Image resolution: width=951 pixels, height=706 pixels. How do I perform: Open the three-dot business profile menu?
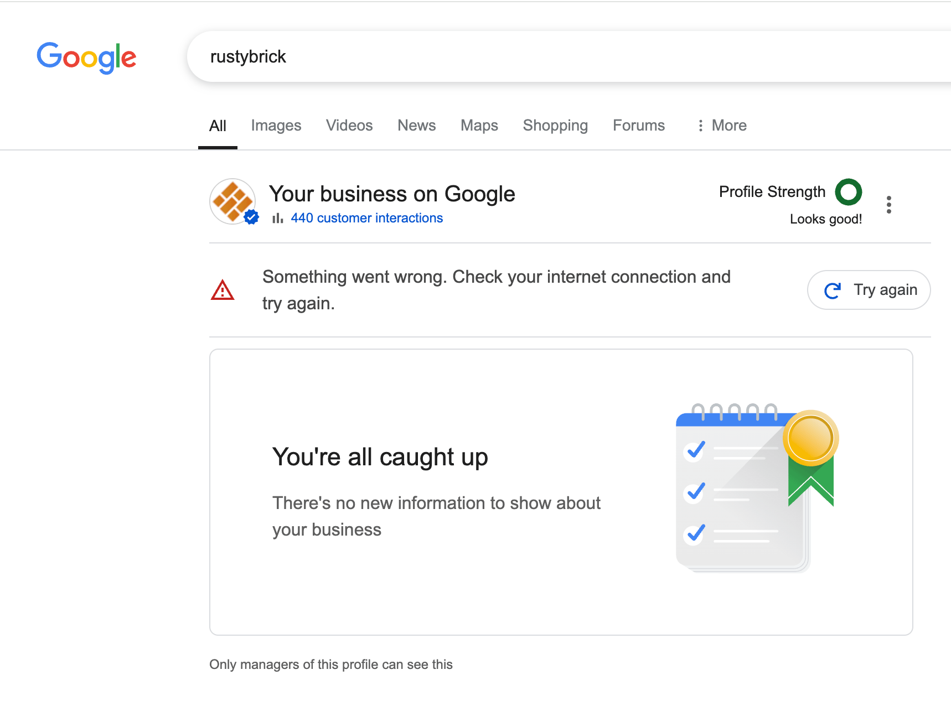pos(889,205)
